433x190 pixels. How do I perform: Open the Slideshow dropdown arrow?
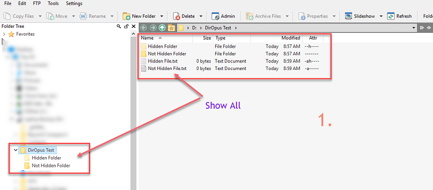click(381, 16)
